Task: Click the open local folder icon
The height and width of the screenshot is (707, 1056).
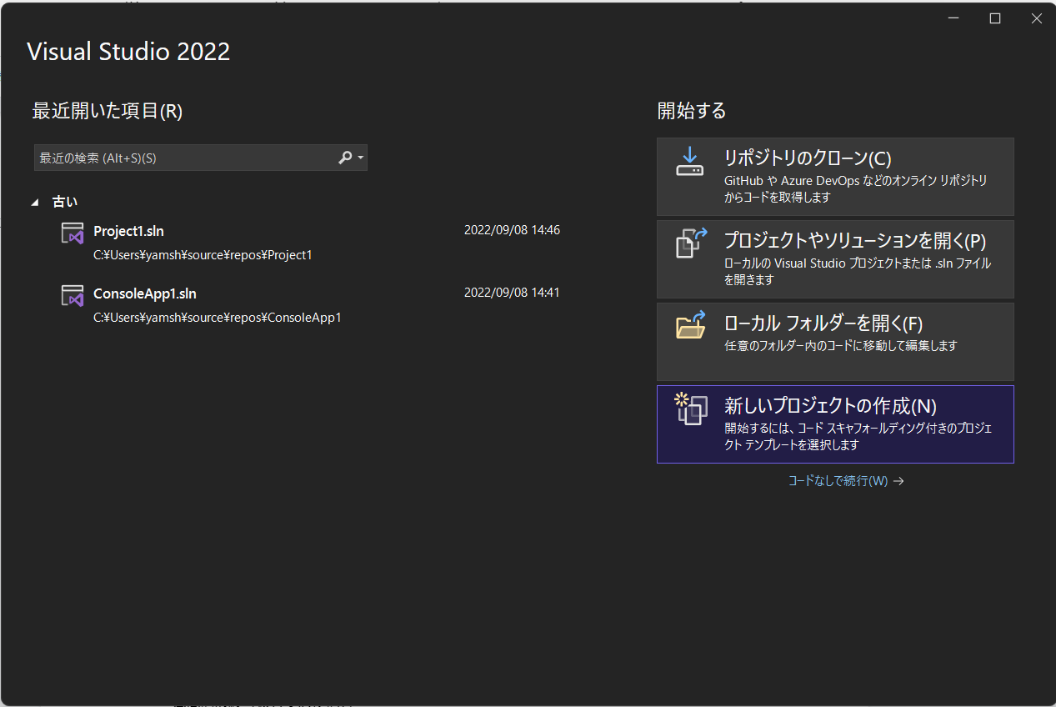Action: [x=690, y=325]
